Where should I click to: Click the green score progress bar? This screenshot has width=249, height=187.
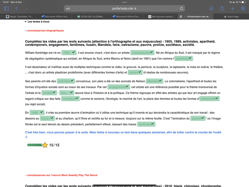point(35,145)
